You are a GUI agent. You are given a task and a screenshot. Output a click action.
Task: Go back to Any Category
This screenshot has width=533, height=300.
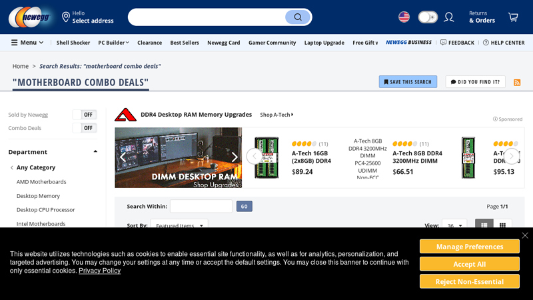(x=36, y=167)
